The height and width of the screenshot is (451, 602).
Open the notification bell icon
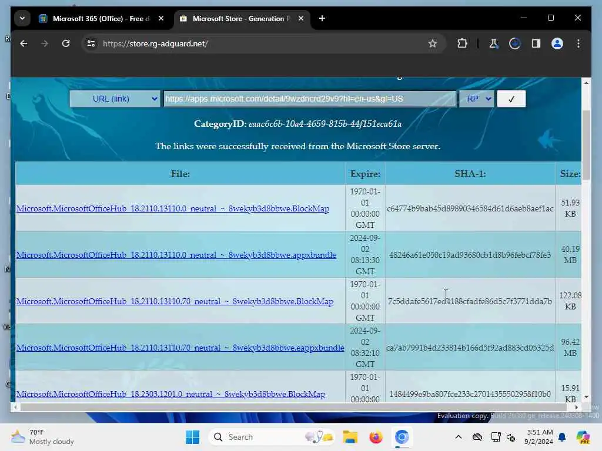pos(562,437)
